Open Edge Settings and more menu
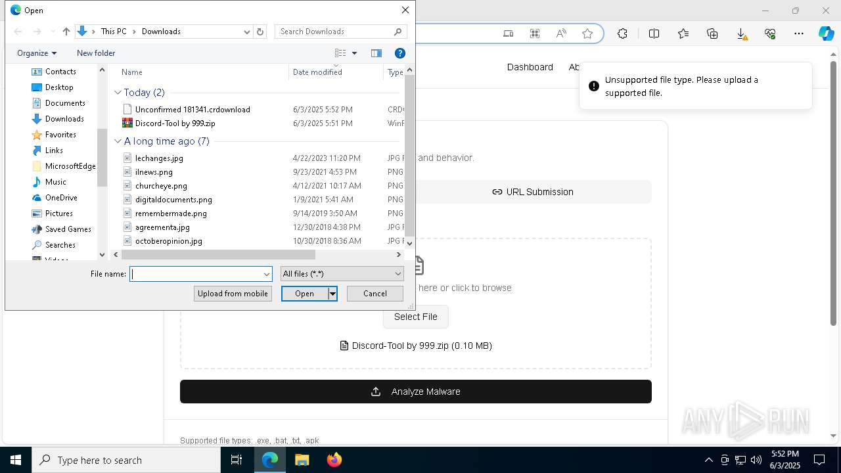Screen dimensions: 841x473 click(799, 34)
